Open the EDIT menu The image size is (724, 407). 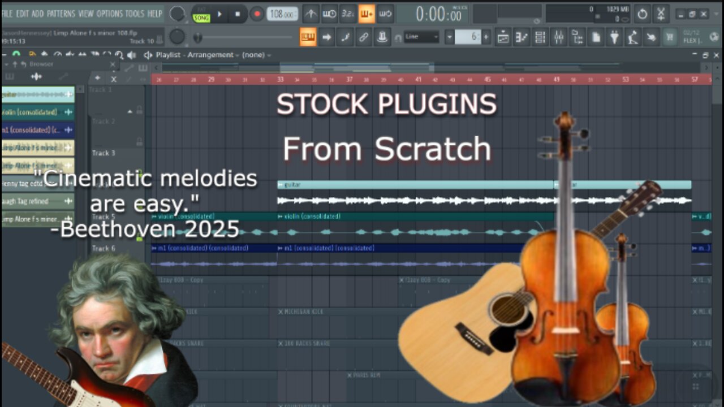coord(23,13)
